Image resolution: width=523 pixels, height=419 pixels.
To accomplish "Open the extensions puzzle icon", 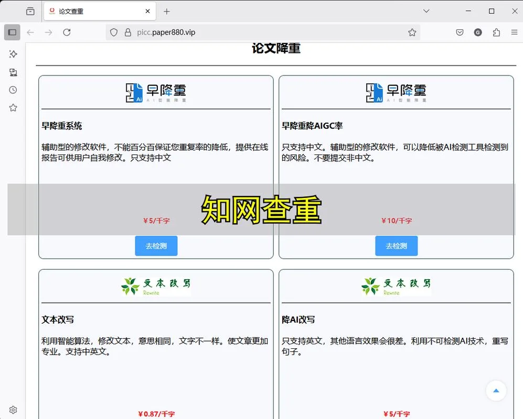I will click(496, 32).
